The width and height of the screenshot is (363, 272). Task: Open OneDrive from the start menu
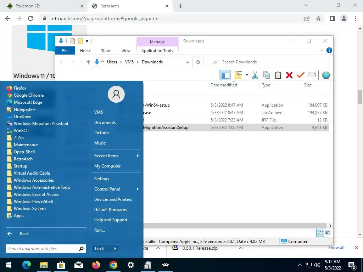(x=22, y=117)
